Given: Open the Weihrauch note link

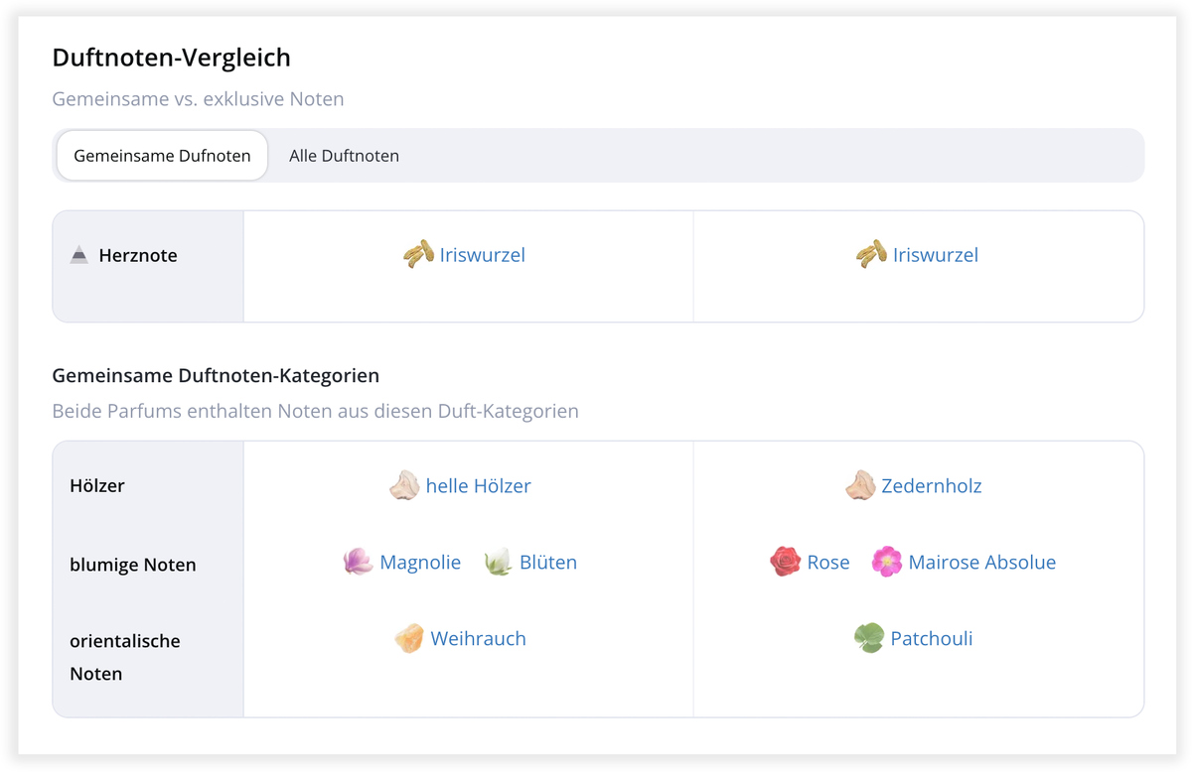Looking at the screenshot, I should (x=478, y=638).
